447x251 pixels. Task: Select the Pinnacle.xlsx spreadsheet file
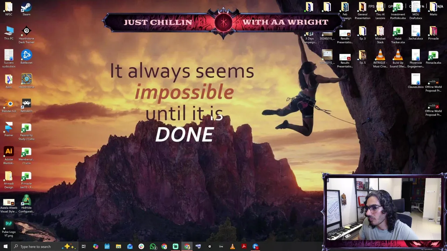pyautogui.click(x=433, y=57)
